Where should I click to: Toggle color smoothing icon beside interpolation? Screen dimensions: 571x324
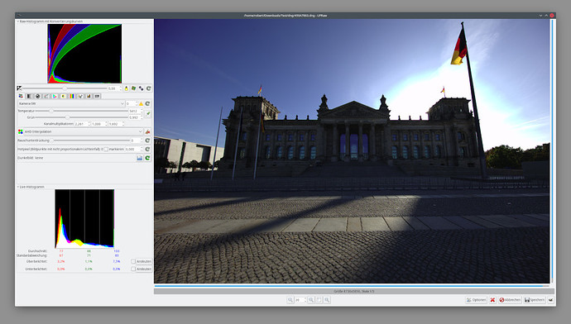pos(148,131)
